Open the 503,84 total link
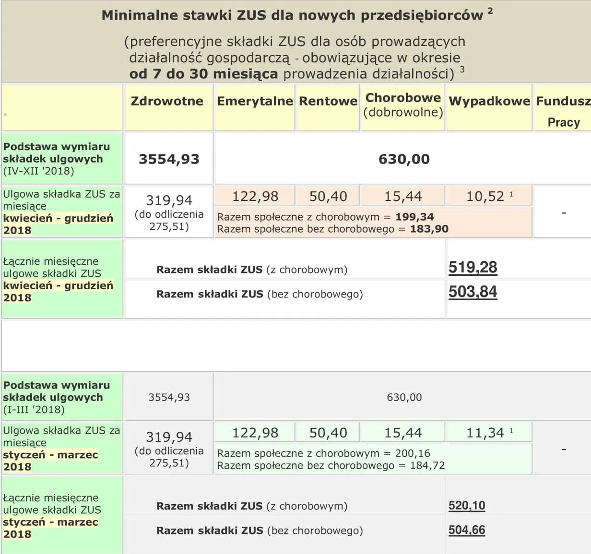Image resolution: width=591 pixels, height=554 pixels. [473, 292]
